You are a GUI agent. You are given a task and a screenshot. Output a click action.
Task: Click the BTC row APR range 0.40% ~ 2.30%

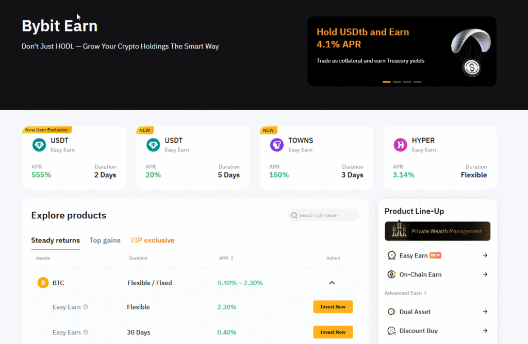240,283
